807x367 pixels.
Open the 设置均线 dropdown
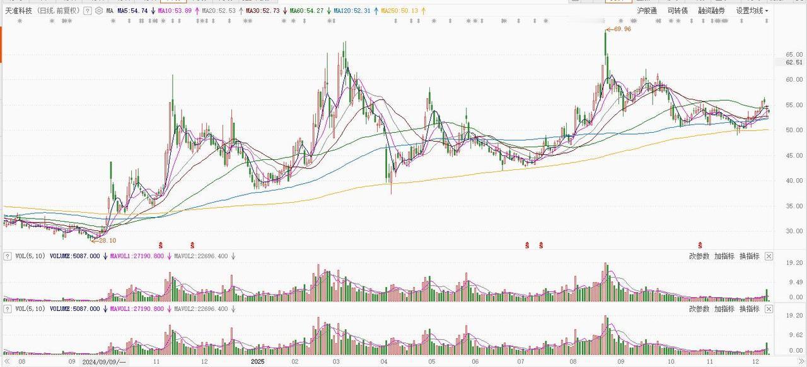click(752, 11)
